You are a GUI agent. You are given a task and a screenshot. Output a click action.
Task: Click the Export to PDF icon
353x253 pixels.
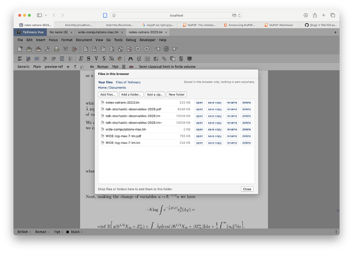(47, 49)
